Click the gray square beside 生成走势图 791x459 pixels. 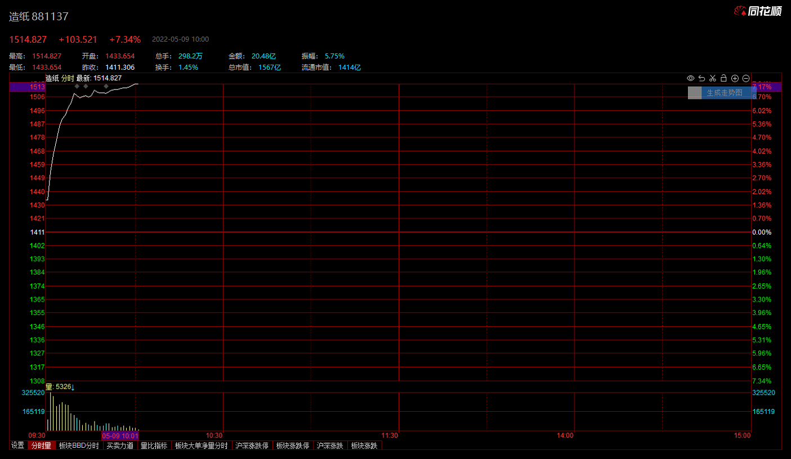coord(695,93)
